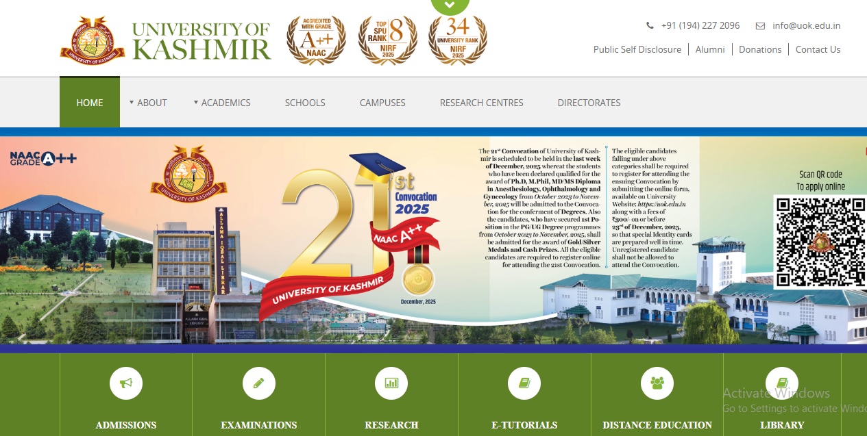This screenshot has height=436, width=867.
Task: Open the Schools menu item
Action: [x=305, y=103]
